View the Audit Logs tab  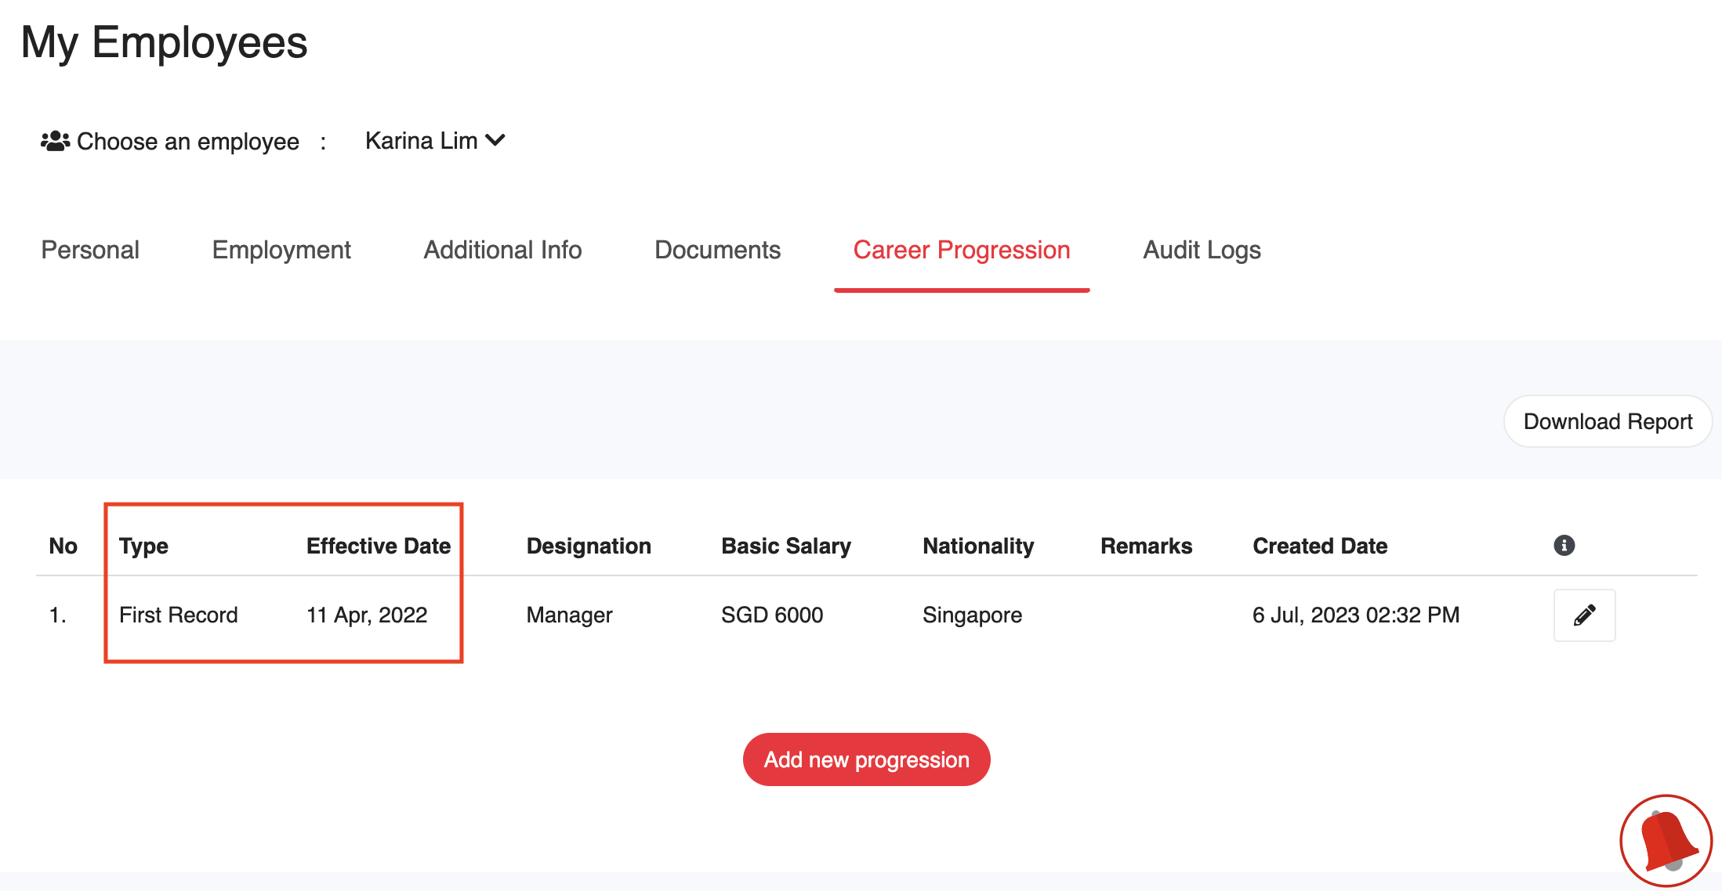click(x=1202, y=250)
